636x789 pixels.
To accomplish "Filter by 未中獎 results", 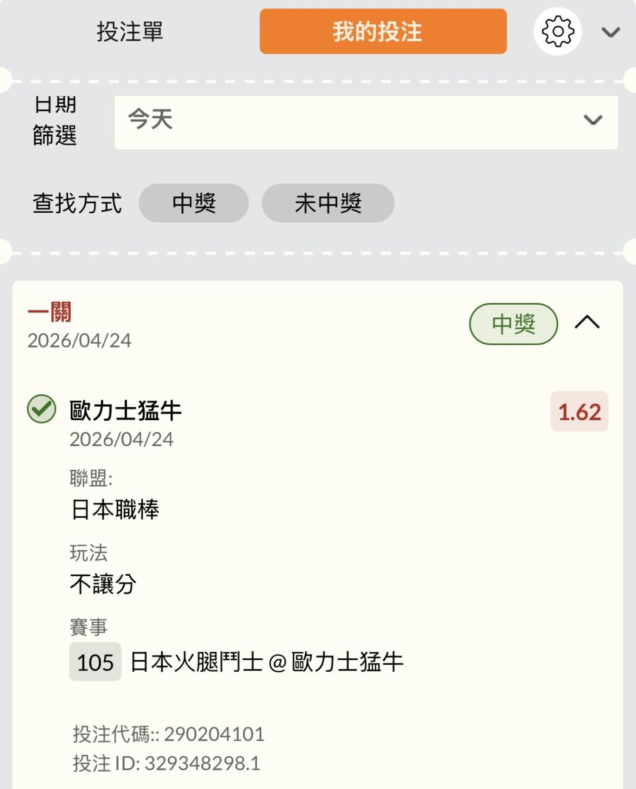I will [x=328, y=203].
